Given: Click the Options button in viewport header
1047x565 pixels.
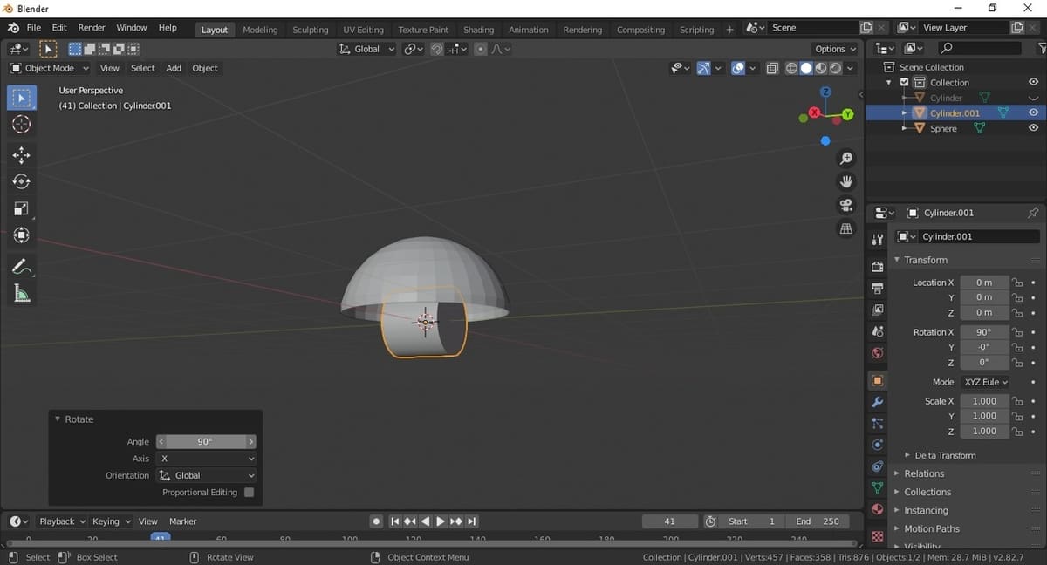Looking at the screenshot, I should point(835,49).
